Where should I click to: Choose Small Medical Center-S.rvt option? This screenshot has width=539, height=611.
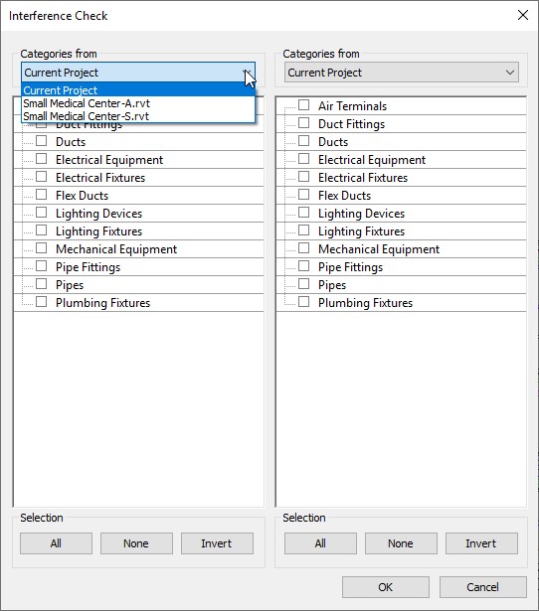pyautogui.click(x=138, y=116)
